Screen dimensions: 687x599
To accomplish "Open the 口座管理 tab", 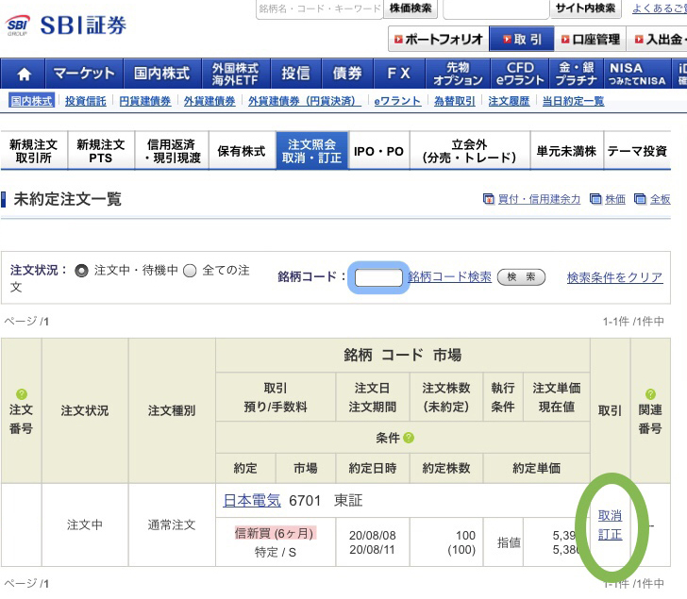I will [x=590, y=40].
